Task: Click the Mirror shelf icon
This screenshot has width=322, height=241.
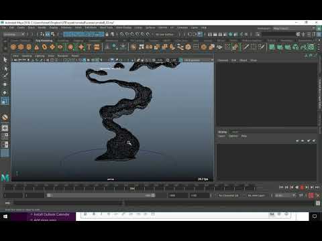Action: tap(149, 47)
